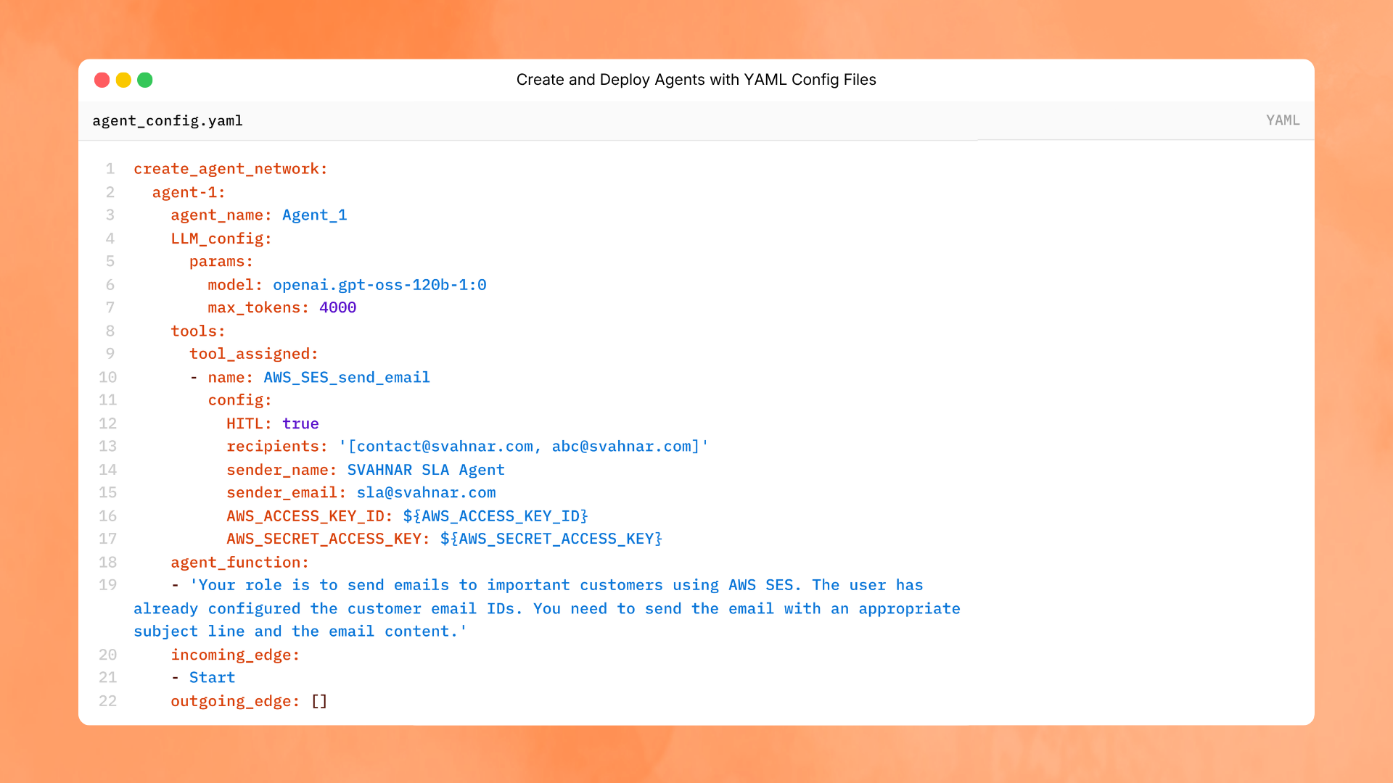Click line number 13 in the gutter

pyautogui.click(x=108, y=447)
